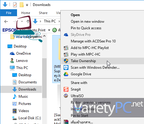Click the properties checkmark quick-access icon
This screenshot has width=144, height=124.
tap(15, 5)
